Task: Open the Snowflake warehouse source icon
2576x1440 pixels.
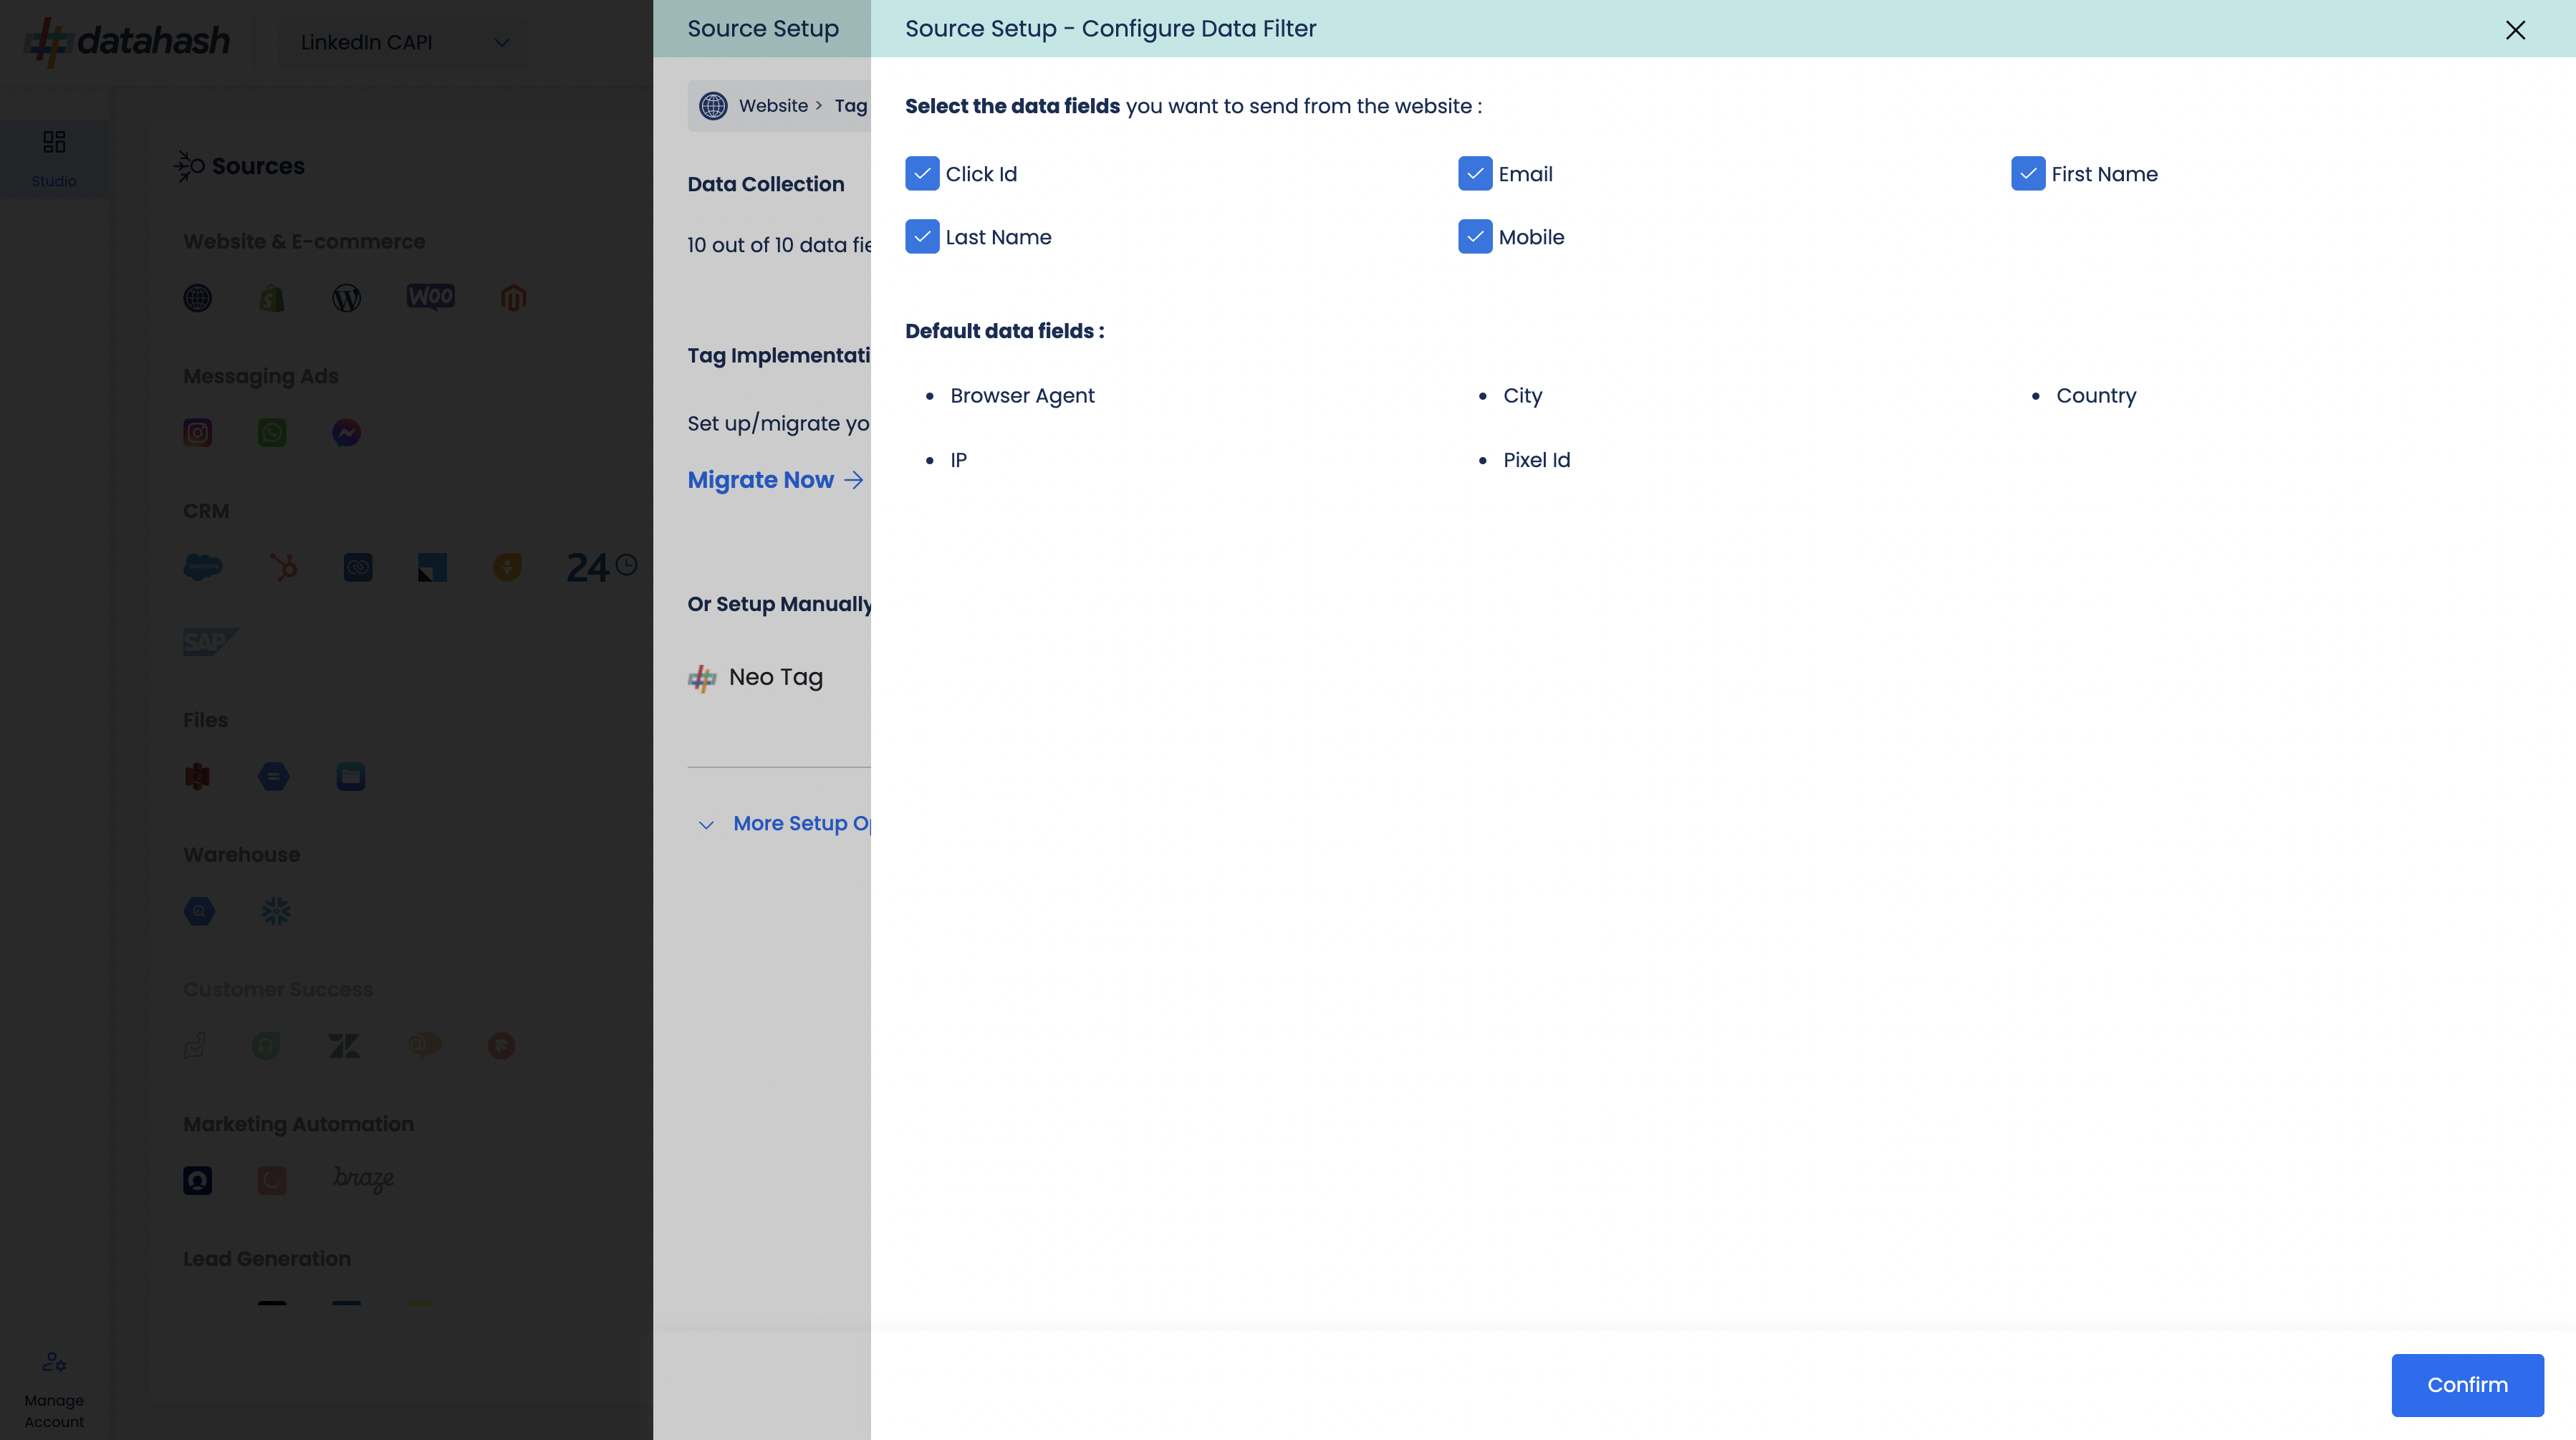Action: [276, 911]
